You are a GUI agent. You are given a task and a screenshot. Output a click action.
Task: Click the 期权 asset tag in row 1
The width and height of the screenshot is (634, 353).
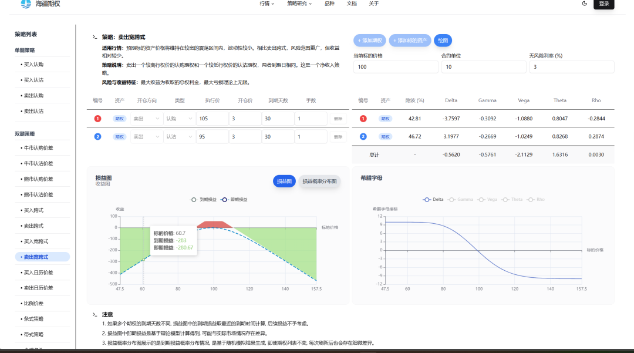click(x=119, y=119)
